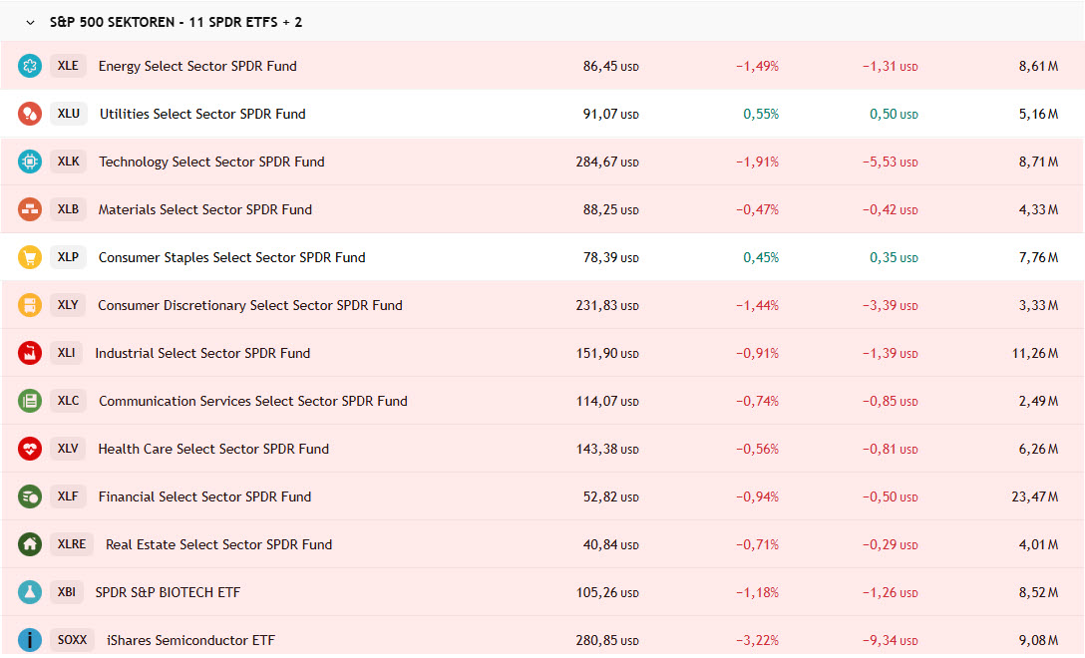Click the SPDR Biotech flask icon

pyautogui.click(x=30, y=592)
